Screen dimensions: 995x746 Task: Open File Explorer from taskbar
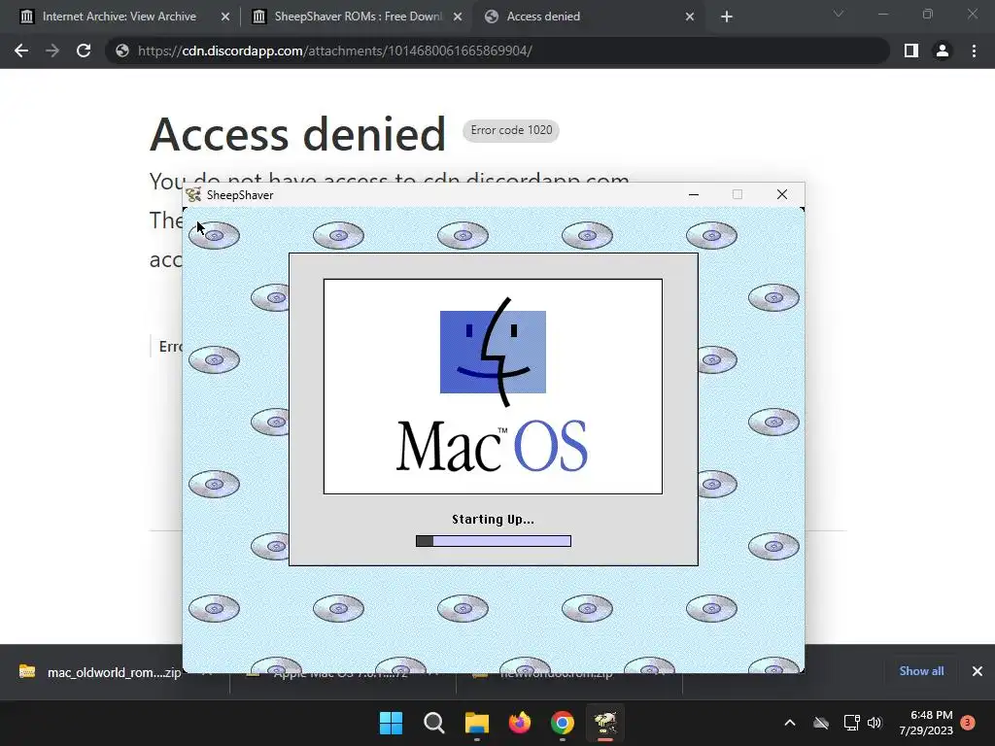pyautogui.click(x=476, y=723)
